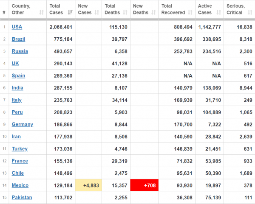Select the Mexico link

pyautogui.click(x=20, y=185)
